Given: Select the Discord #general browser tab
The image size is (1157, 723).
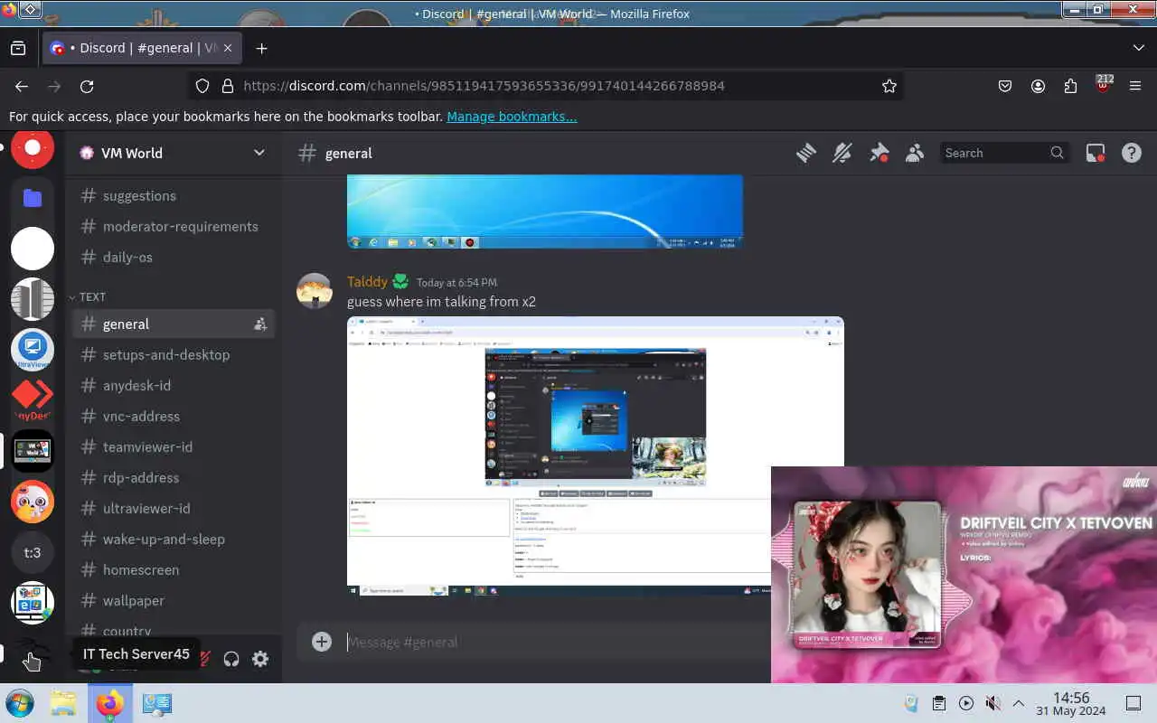Looking at the screenshot, I should click(142, 48).
